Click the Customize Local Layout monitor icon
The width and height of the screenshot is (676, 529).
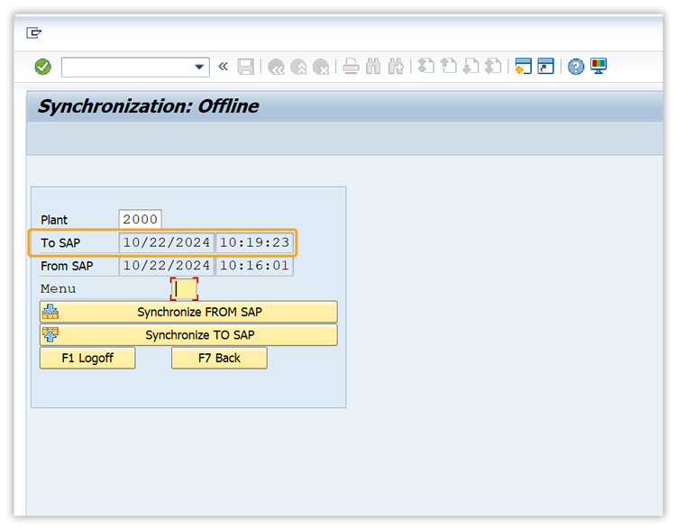pyautogui.click(x=598, y=66)
